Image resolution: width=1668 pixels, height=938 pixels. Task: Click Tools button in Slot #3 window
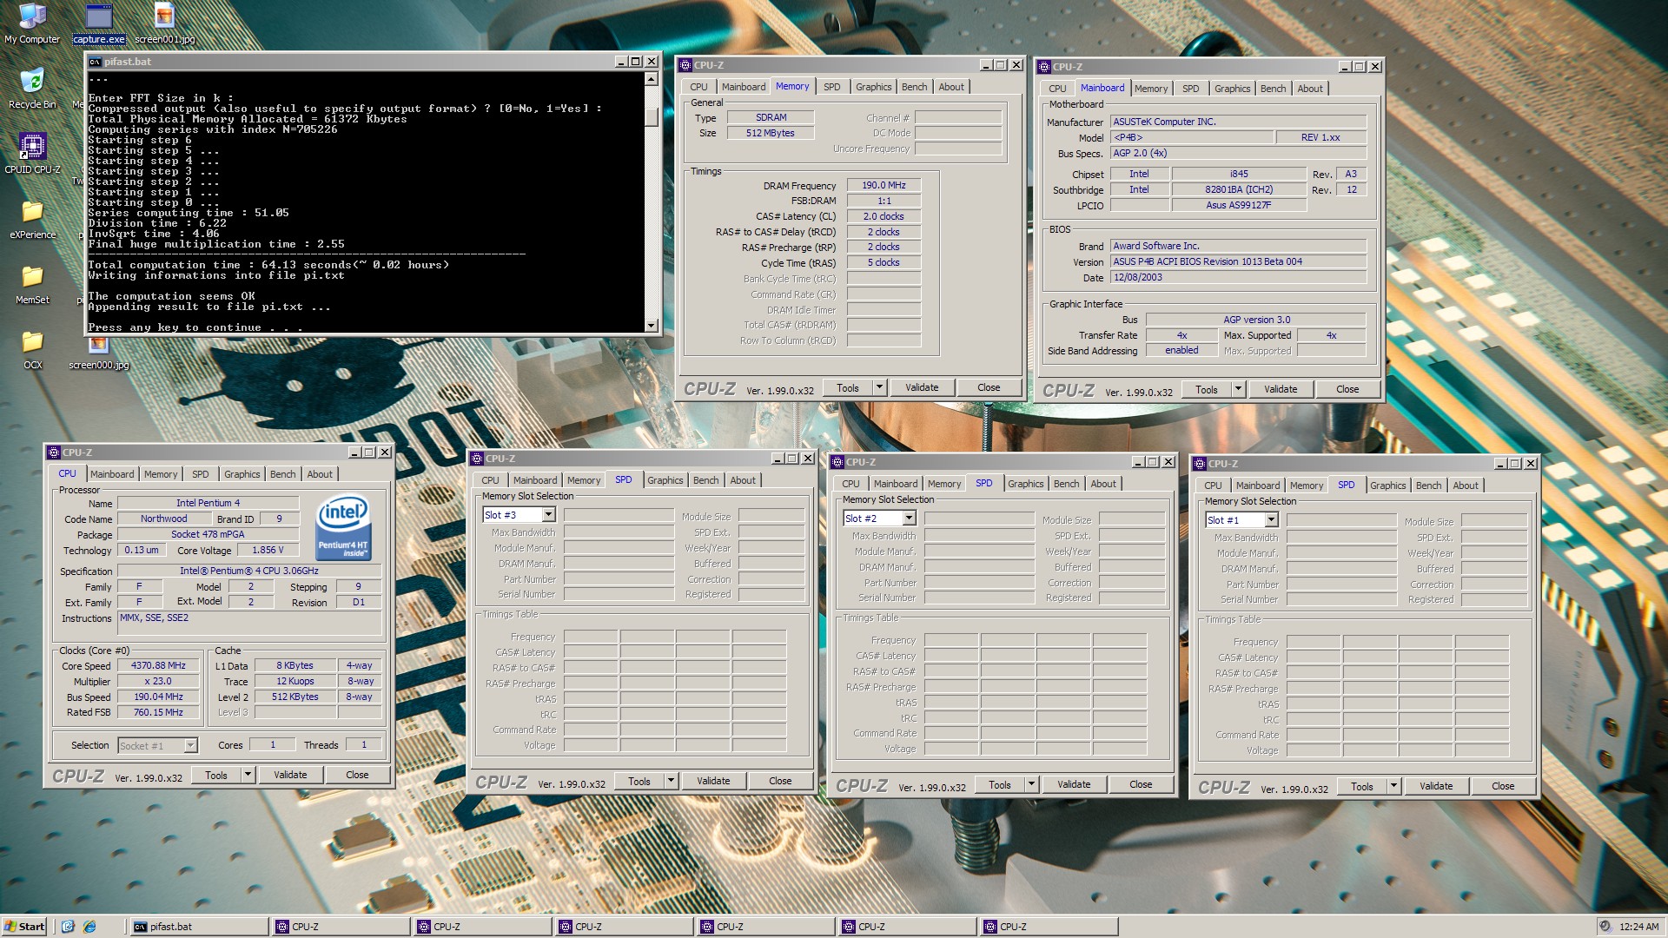639,781
